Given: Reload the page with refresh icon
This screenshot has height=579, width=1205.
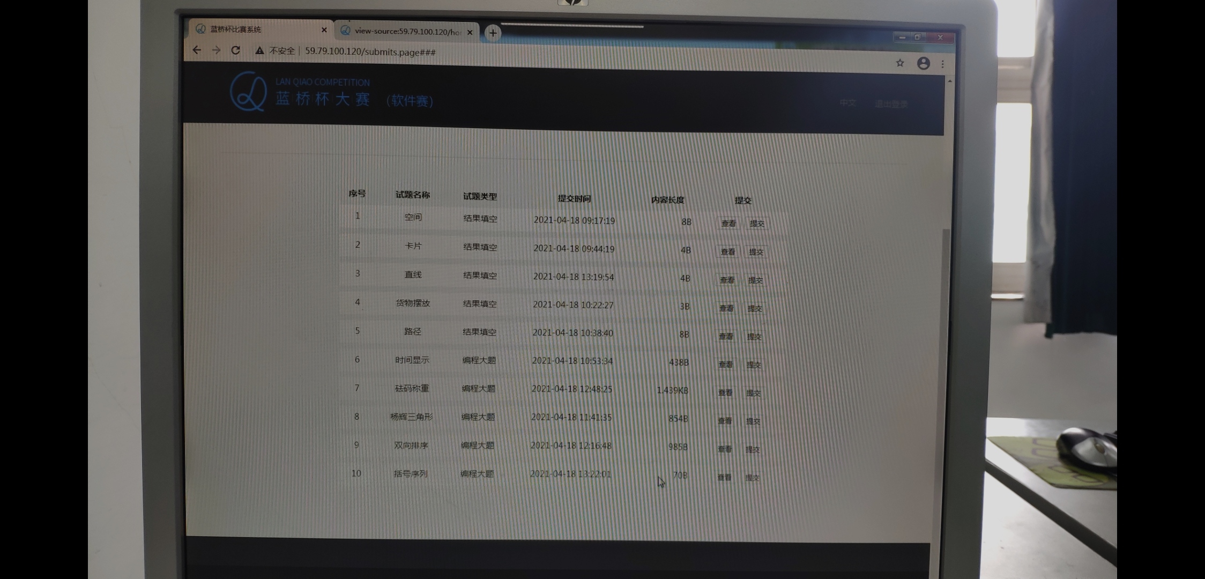Looking at the screenshot, I should point(235,50).
